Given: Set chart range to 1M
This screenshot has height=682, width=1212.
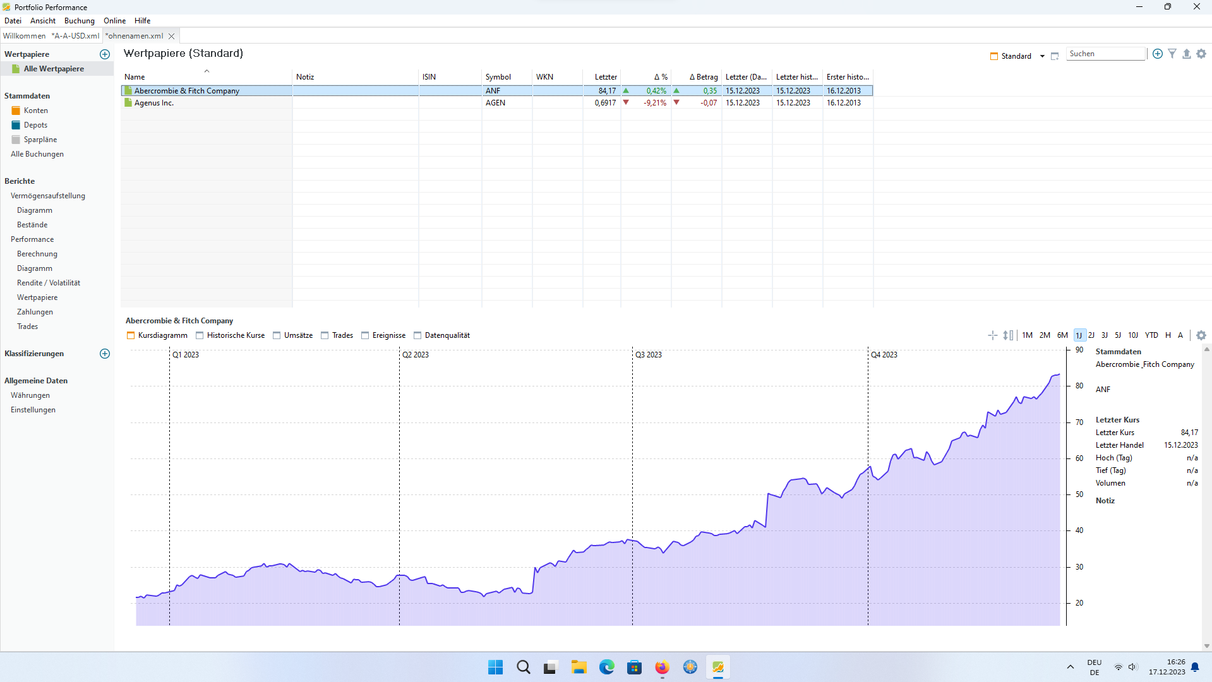Looking at the screenshot, I should (1028, 335).
